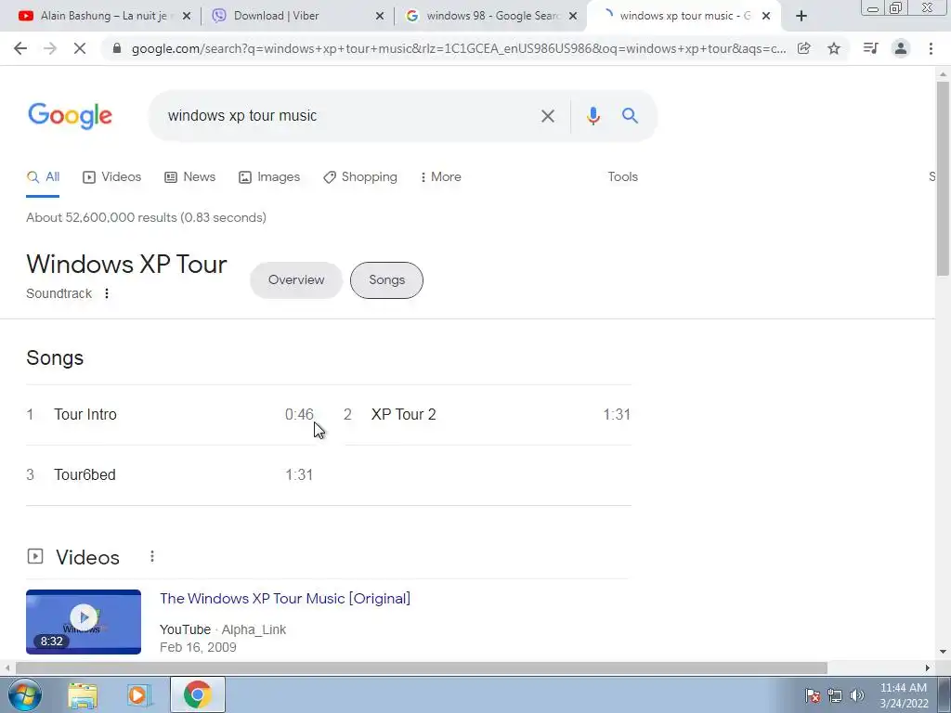Screen dimensions: 951x713
Task: Select the Songs chip
Action: coord(386,280)
